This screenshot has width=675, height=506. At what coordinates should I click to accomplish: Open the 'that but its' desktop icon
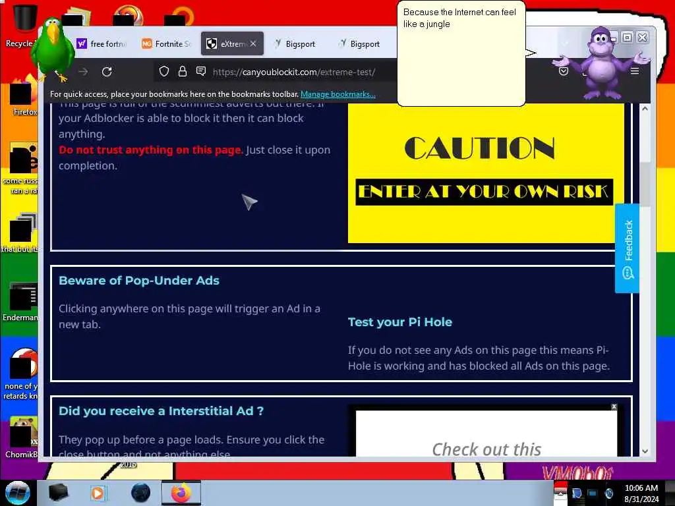pyautogui.click(x=20, y=233)
